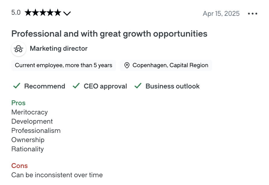Select the Copenhagen, Capital Region tag
The width and height of the screenshot is (269, 185).
(x=166, y=65)
